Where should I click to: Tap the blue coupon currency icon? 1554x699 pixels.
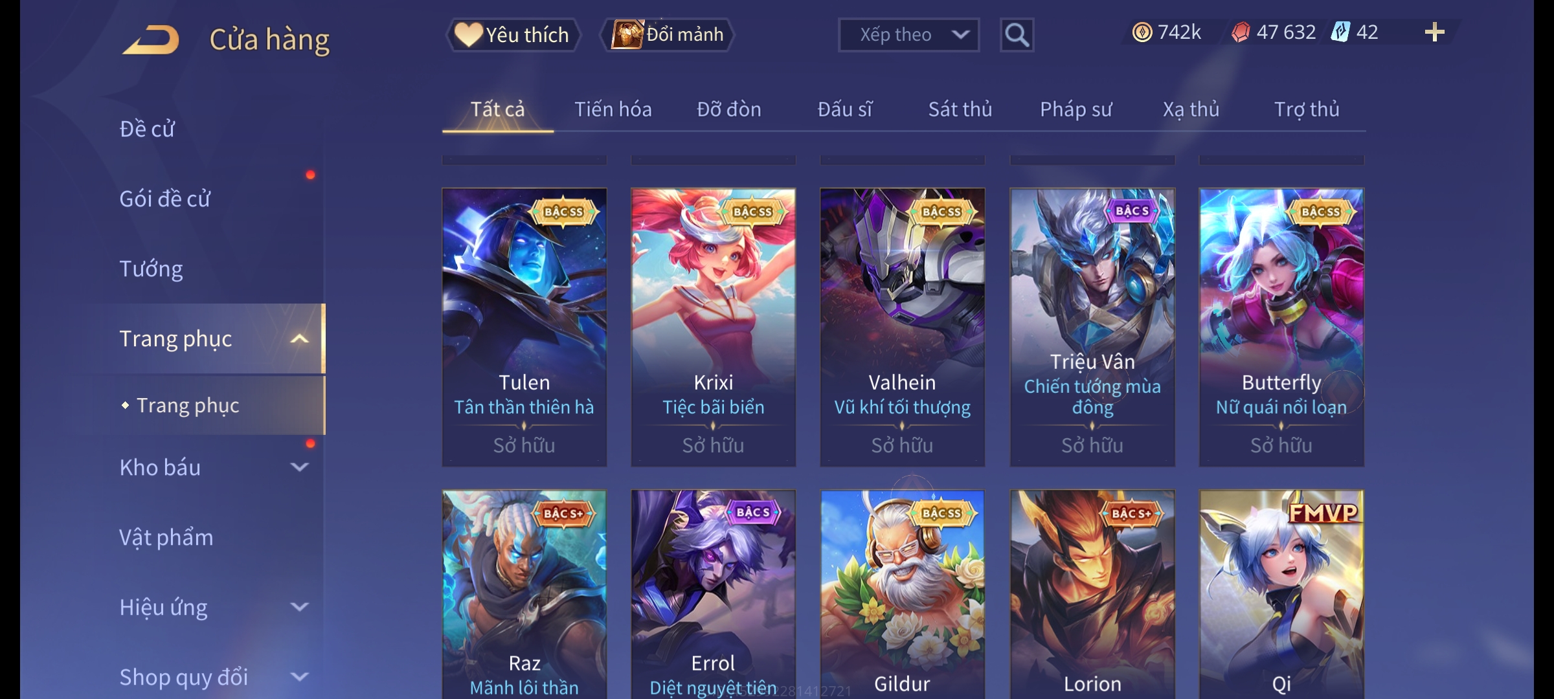(x=1340, y=32)
